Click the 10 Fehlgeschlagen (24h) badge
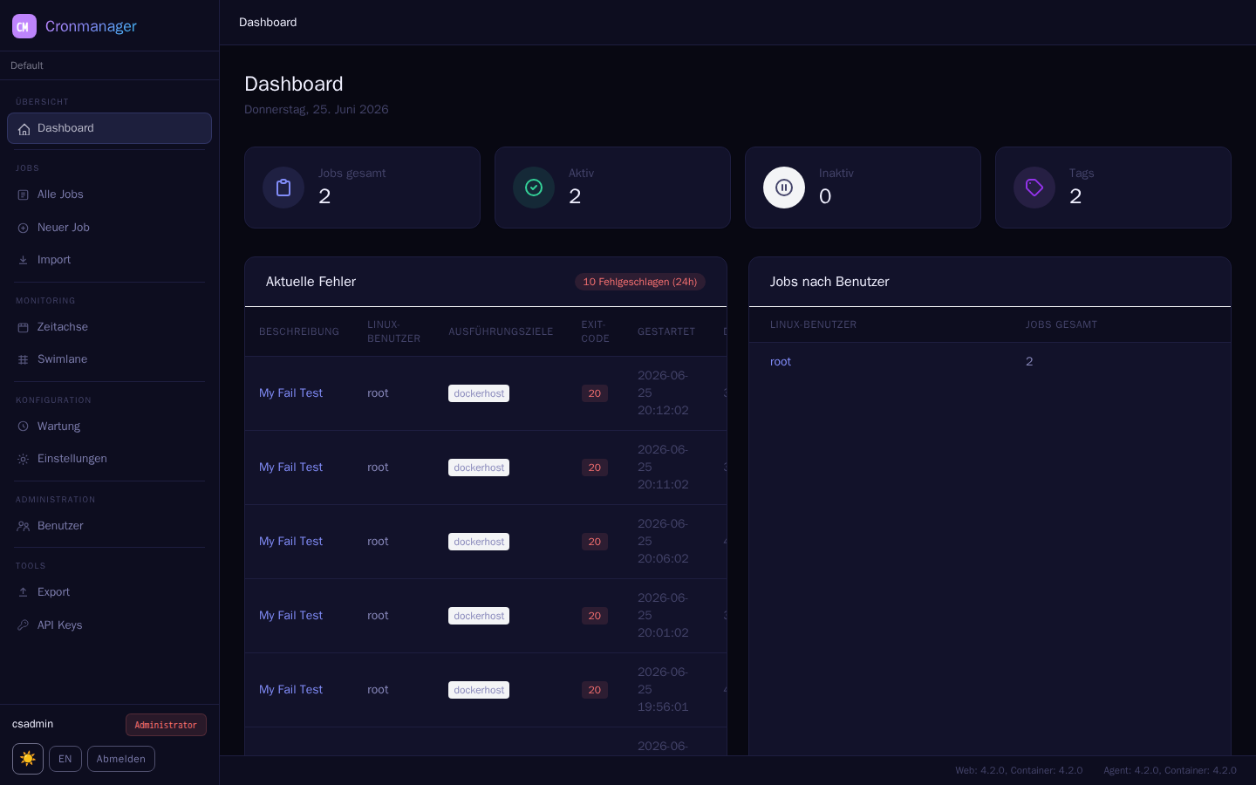The image size is (1256, 785). [640, 282]
